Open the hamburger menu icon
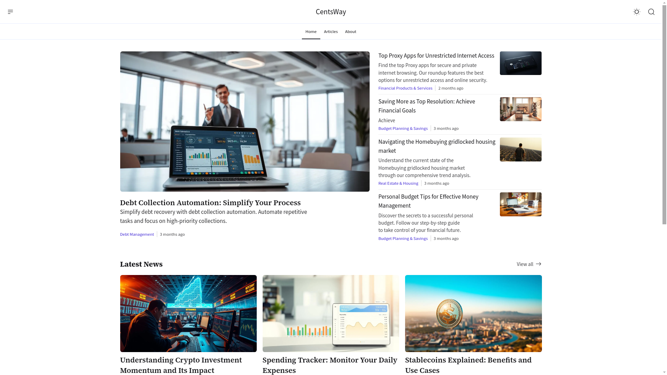 click(x=10, y=12)
